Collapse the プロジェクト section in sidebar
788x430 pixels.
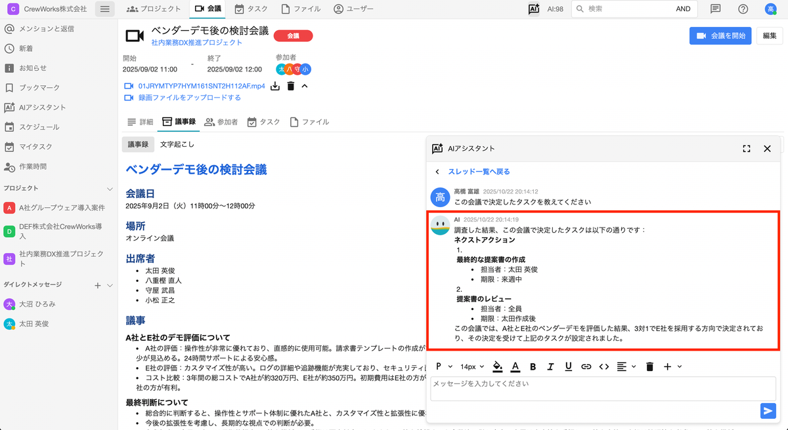(x=110, y=188)
